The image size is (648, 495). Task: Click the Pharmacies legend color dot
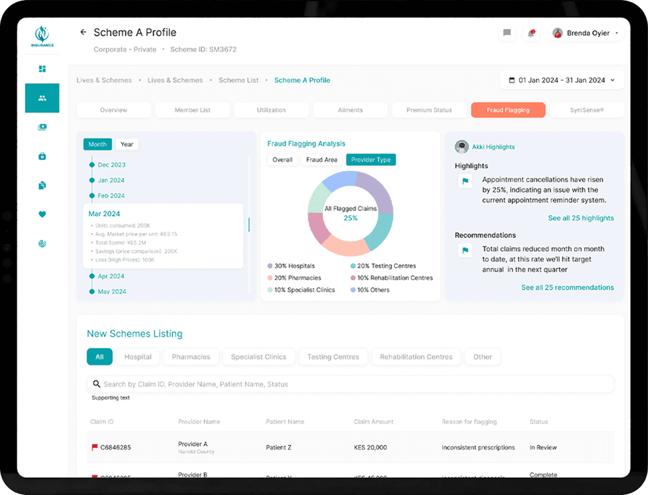(x=270, y=278)
